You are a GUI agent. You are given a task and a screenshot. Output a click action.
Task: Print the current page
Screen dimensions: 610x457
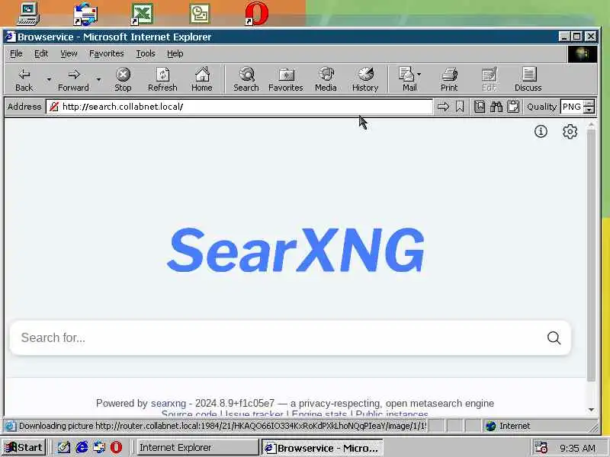click(449, 80)
